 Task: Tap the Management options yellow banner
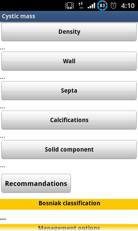point(69,228)
